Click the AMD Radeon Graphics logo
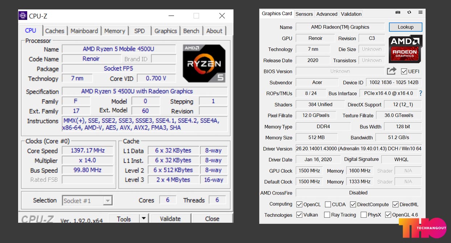Screen dimensions: 451x243 [405, 49]
